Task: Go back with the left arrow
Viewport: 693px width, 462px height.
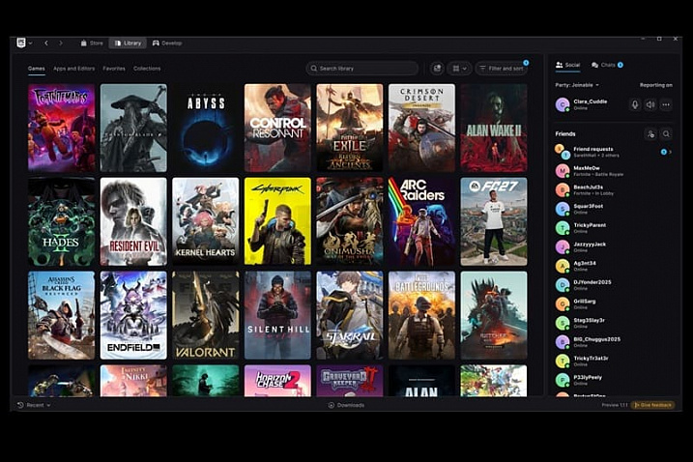Action: (x=46, y=43)
